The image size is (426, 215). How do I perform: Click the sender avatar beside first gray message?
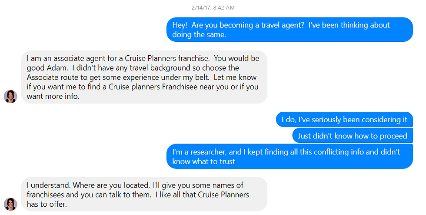(10, 96)
